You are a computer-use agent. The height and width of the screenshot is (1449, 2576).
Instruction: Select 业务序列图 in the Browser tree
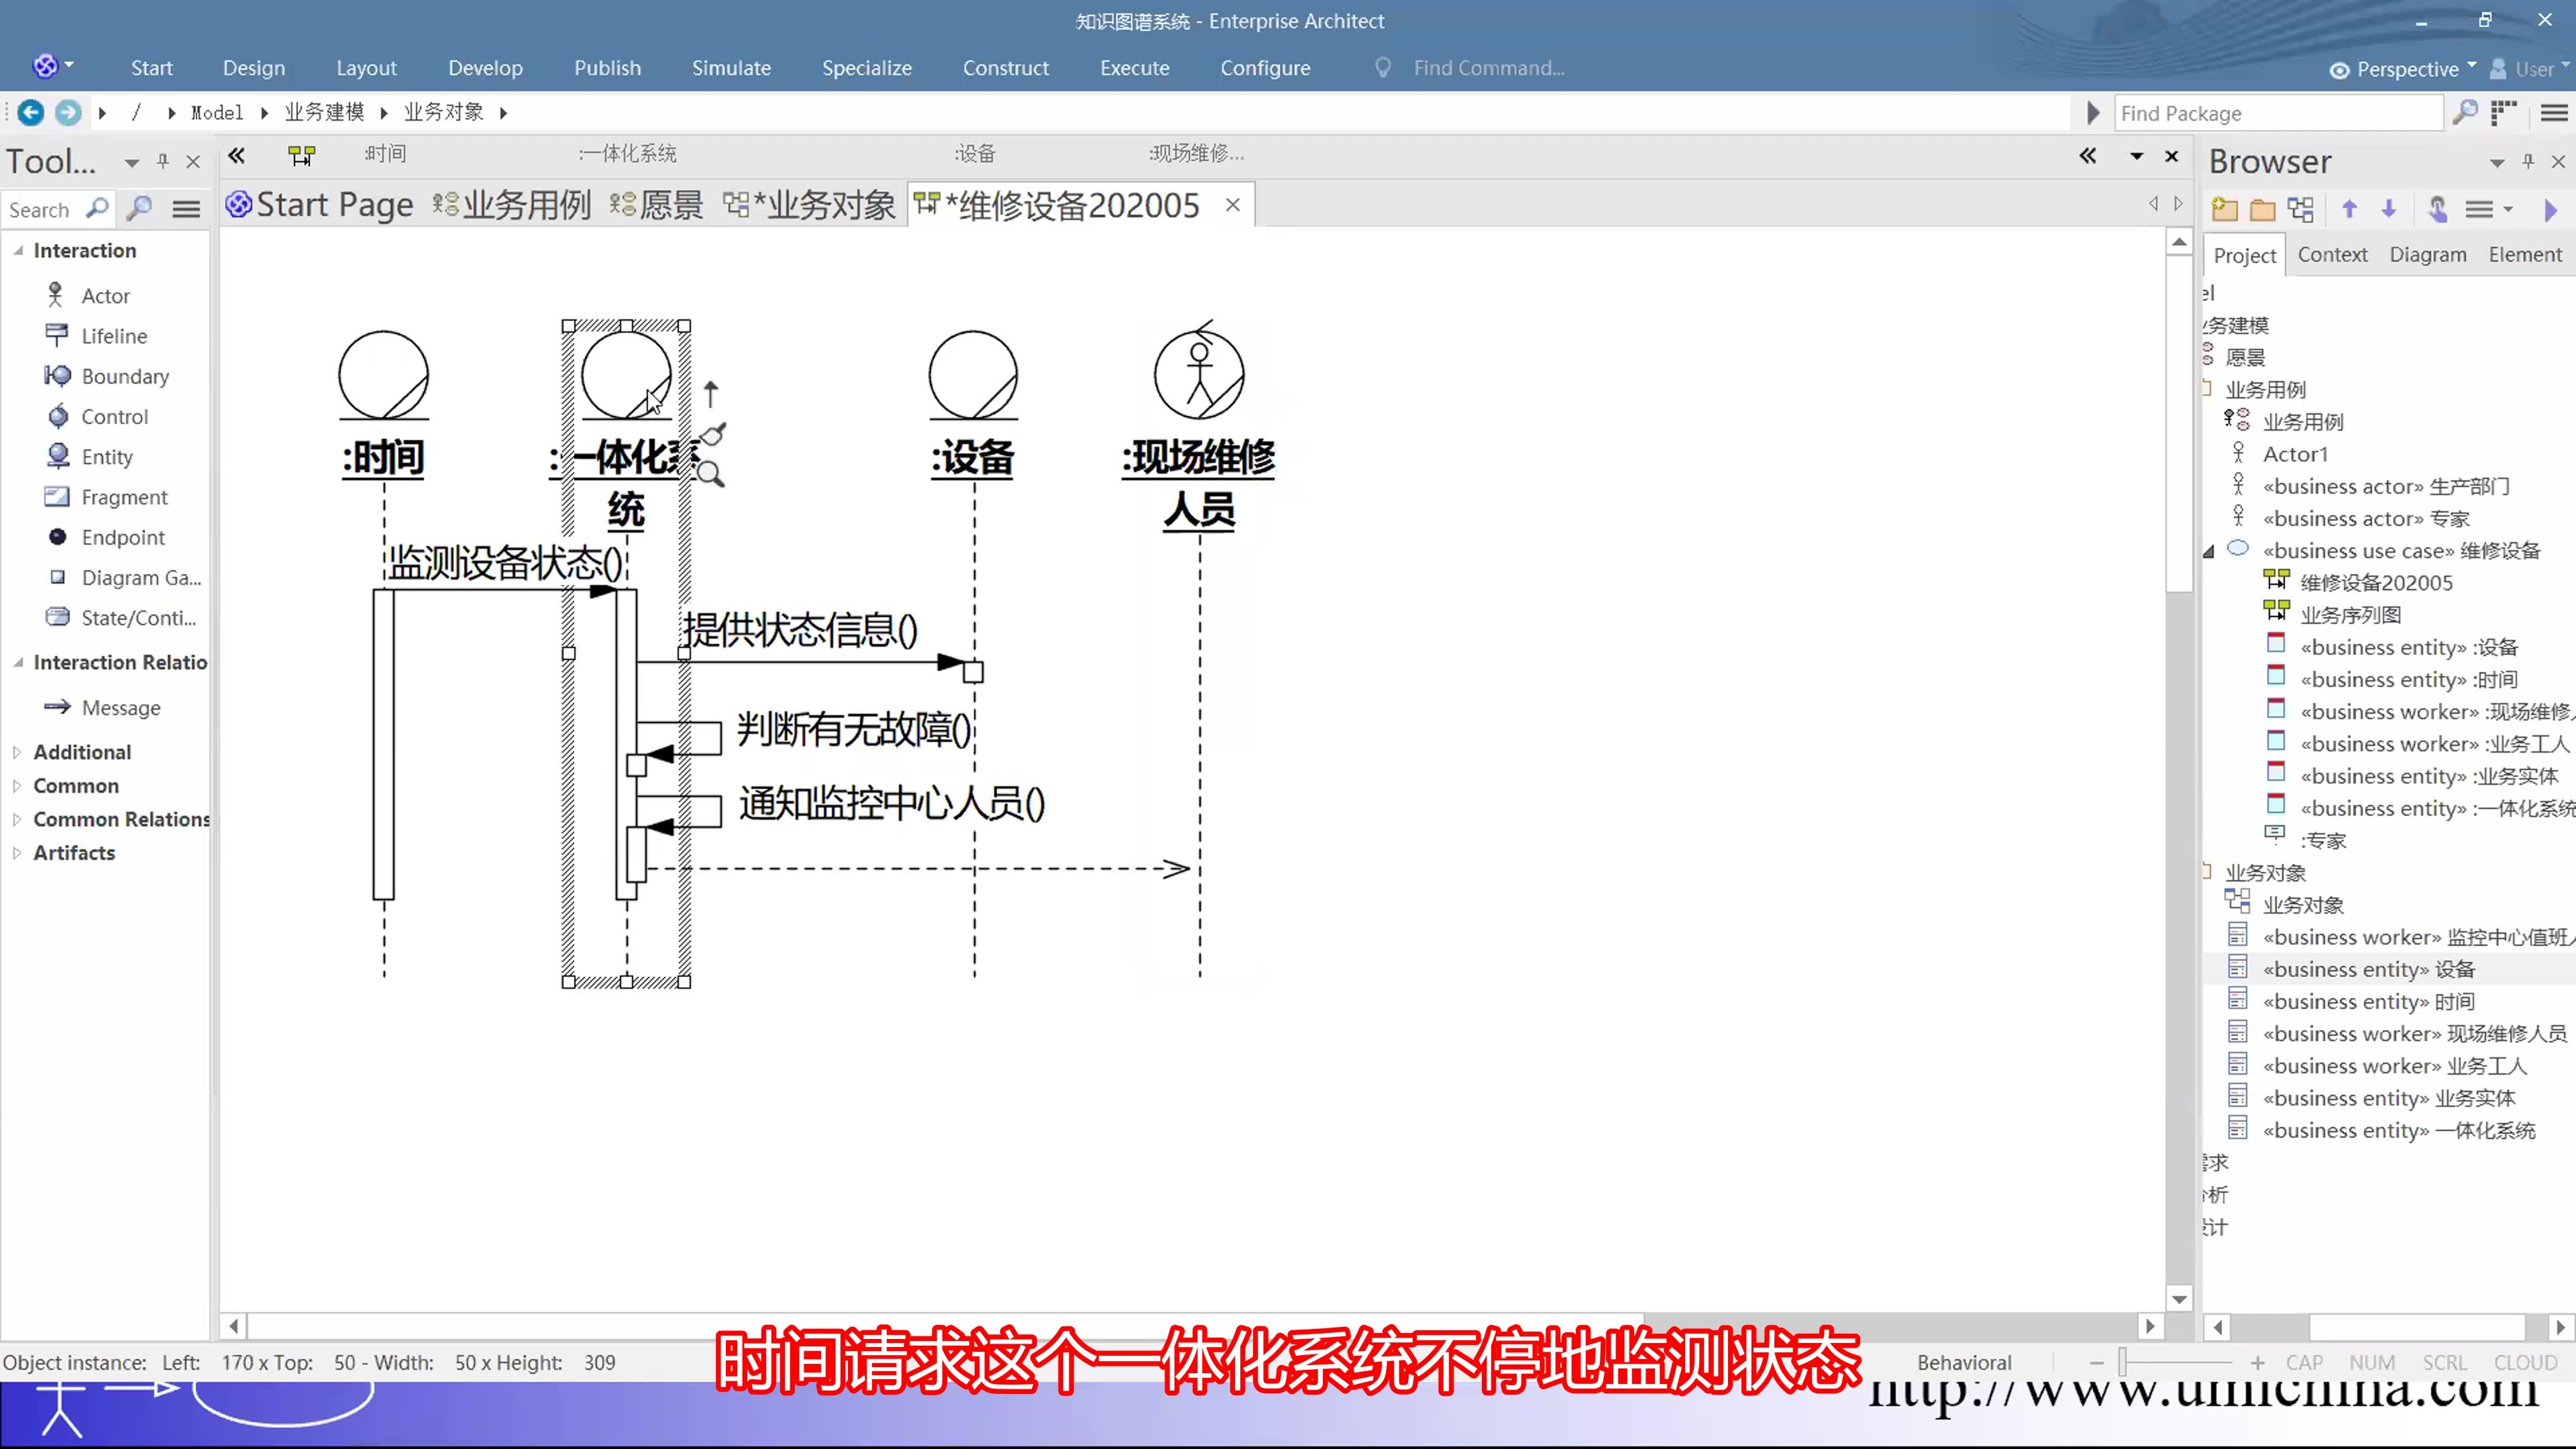2350,615
